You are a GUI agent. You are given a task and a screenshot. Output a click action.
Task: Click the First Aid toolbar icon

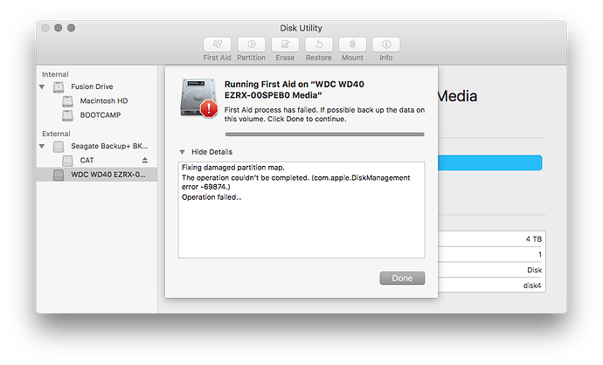217,45
